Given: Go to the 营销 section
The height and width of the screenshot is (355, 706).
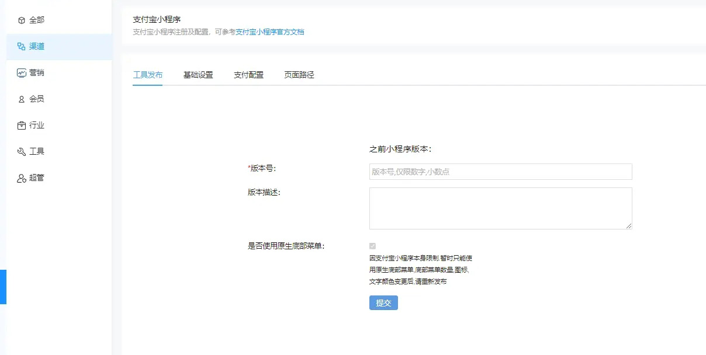Looking at the screenshot, I should click(59, 73).
